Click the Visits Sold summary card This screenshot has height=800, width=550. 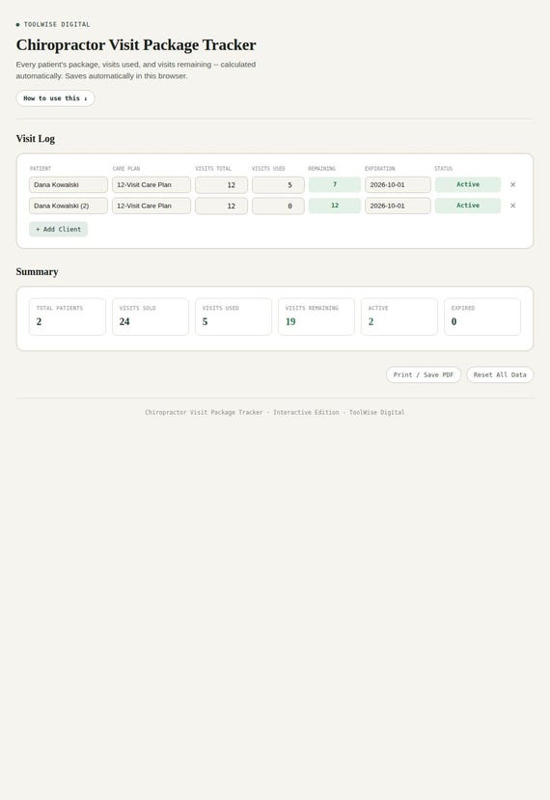tap(151, 317)
